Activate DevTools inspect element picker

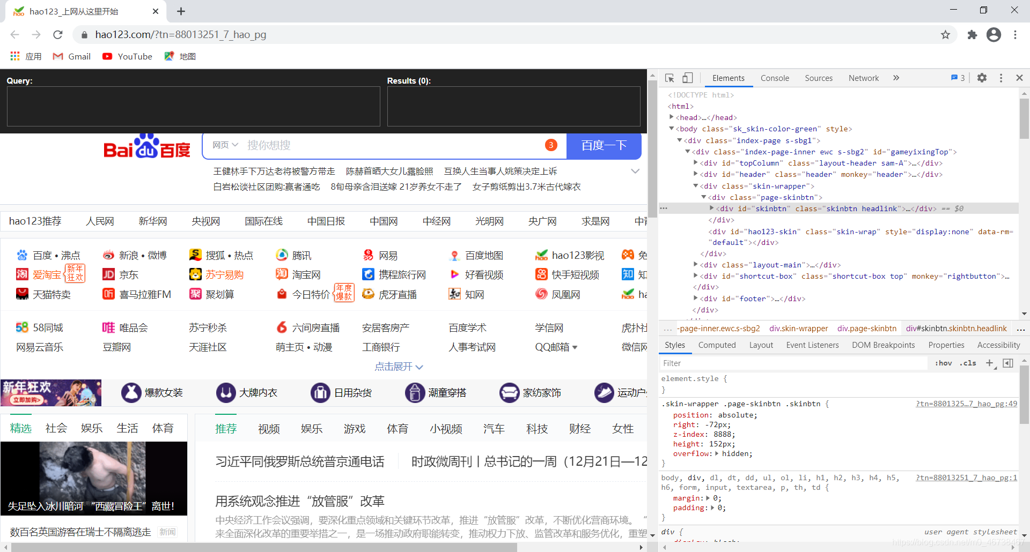(669, 78)
